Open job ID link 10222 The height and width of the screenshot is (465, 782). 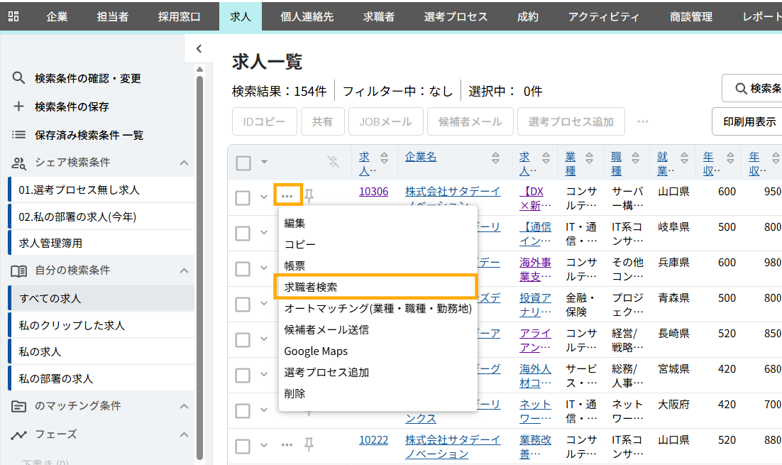coord(373,439)
